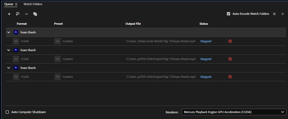Enable Auto Computer Shutdown checkbox
Viewport: 288px width, 119px height.
[7, 112]
